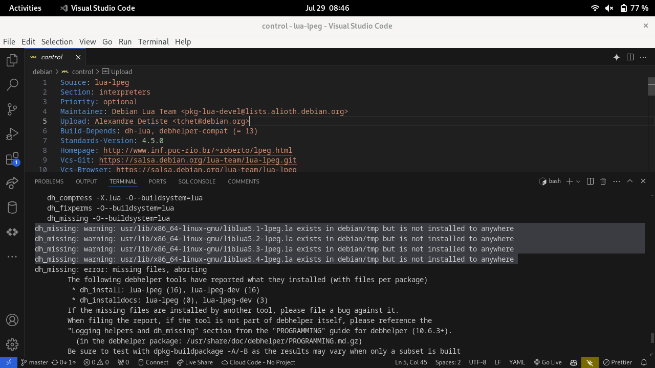Open the Live Share arrow view in activity bar
The width and height of the screenshot is (655, 368).
coord(12,183)
